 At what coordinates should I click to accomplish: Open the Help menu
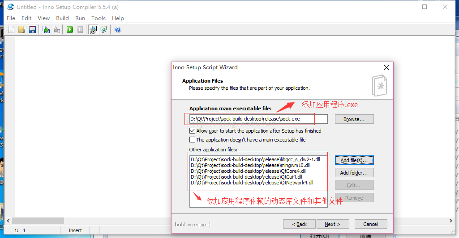click(118, 18)
